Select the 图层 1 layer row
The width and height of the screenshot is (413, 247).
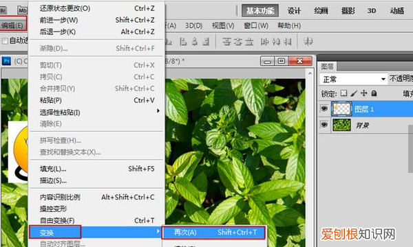point(366,109)
